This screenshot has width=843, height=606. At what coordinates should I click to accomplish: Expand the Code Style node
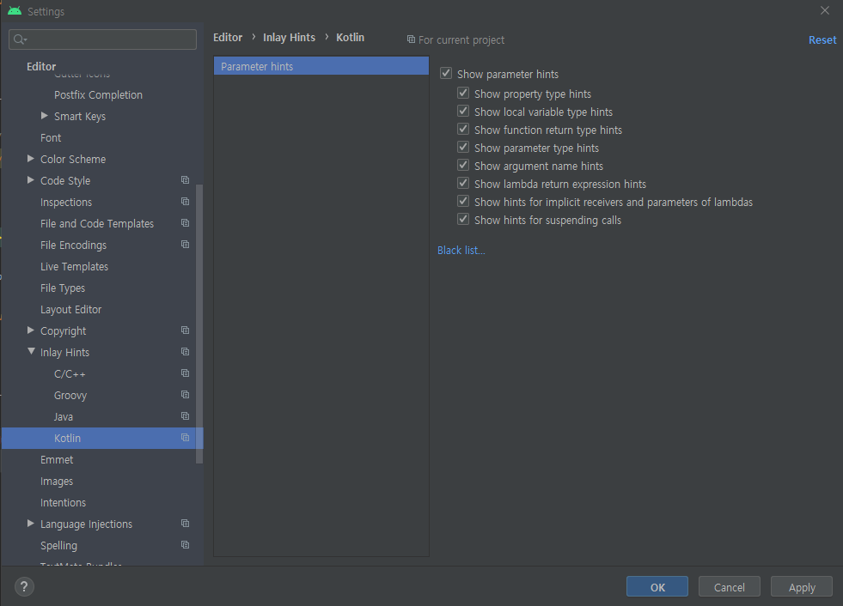pos(31,180)
